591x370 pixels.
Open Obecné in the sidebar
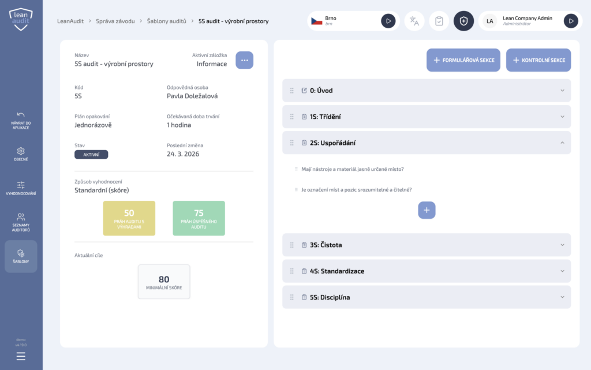point(21,154)
